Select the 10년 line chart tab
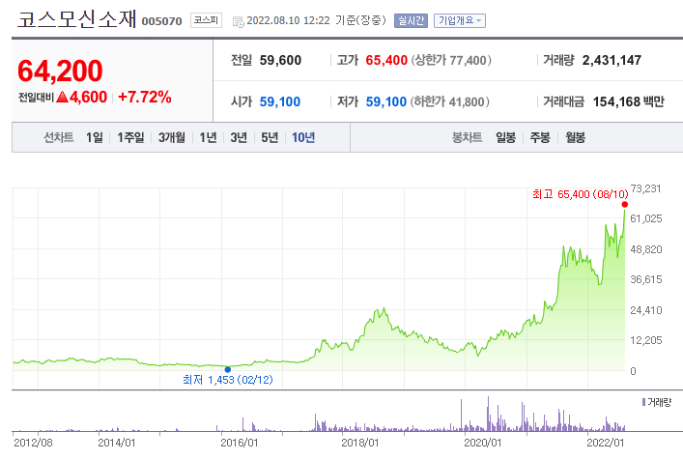 [x=303, y=137]
